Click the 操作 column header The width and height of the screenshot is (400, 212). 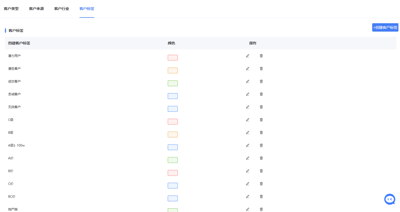coord(253,43)
